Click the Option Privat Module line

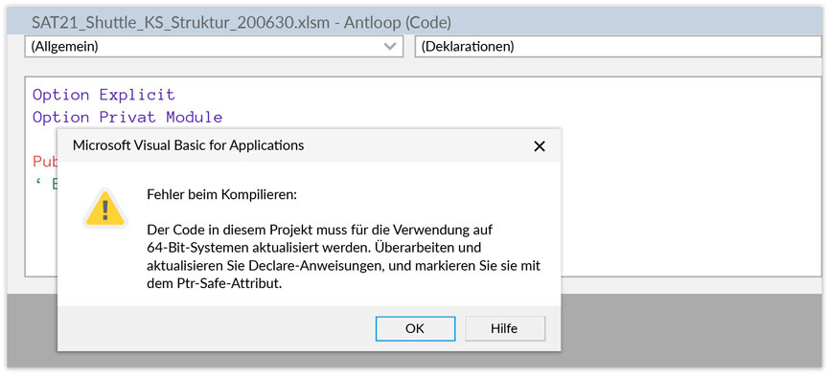click(127, 117)
